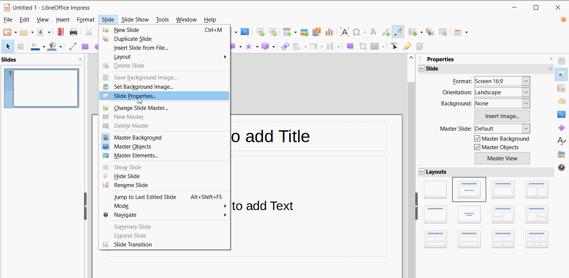The image size is (569, 278).
Task: Click the Master View button
Action: point(502,158)
